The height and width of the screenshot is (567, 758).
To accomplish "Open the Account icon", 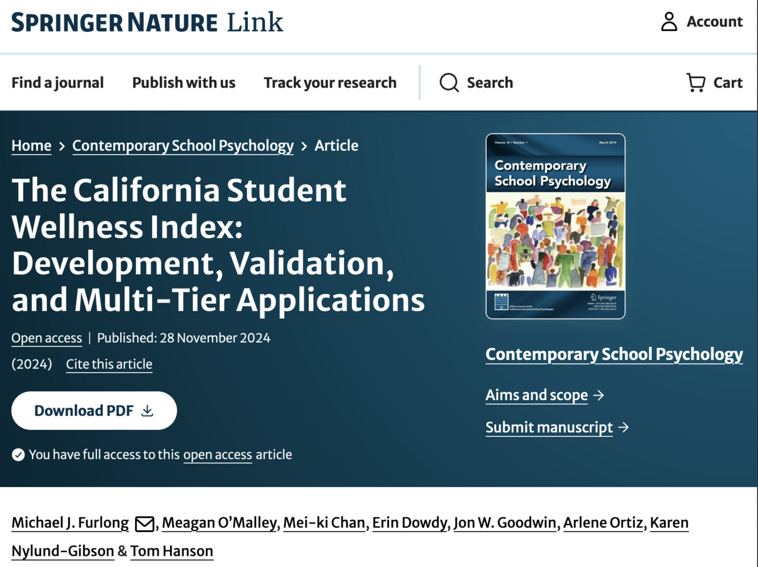I will tap(669, 22).
